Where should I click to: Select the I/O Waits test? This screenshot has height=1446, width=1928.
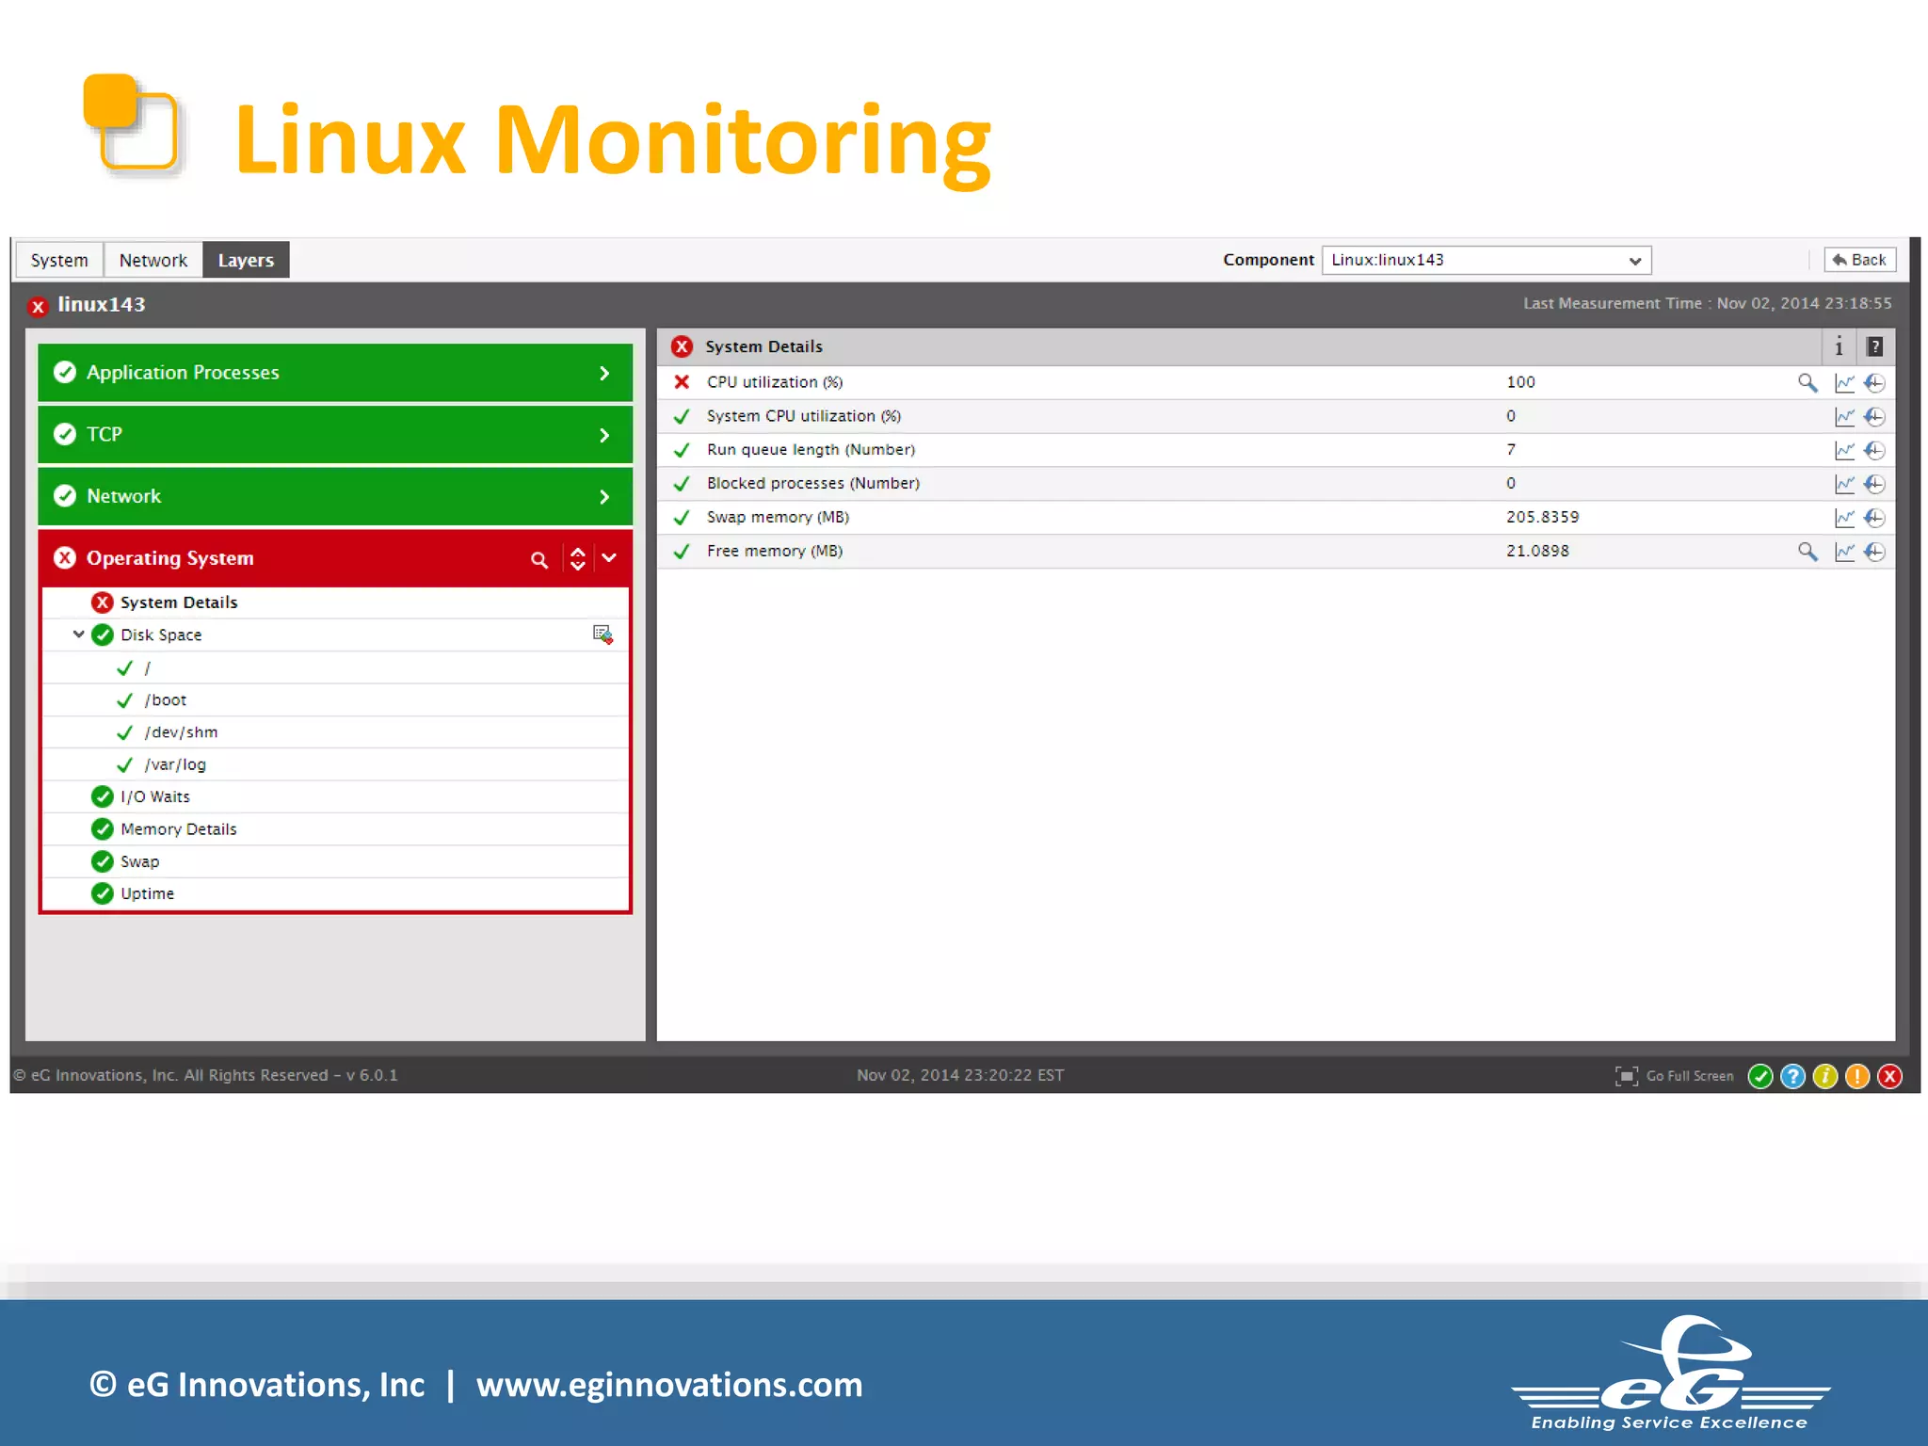tap(155, 797)
